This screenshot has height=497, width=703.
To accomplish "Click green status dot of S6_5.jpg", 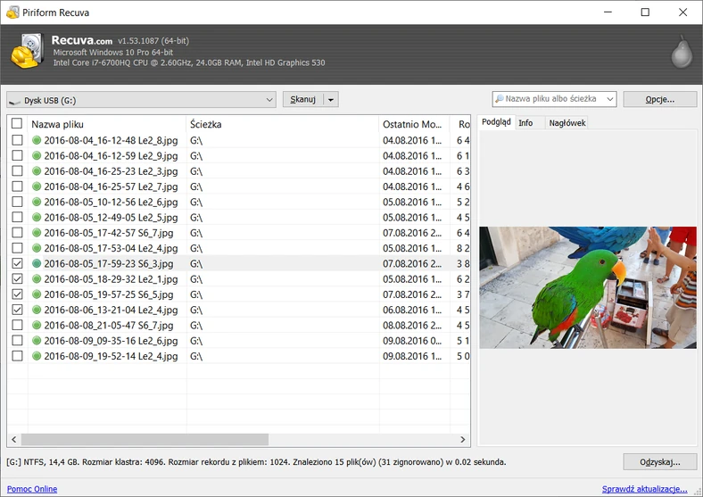I will pos(37,294).
